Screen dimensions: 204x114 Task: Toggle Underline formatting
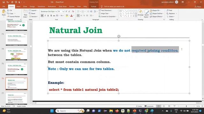48,16
